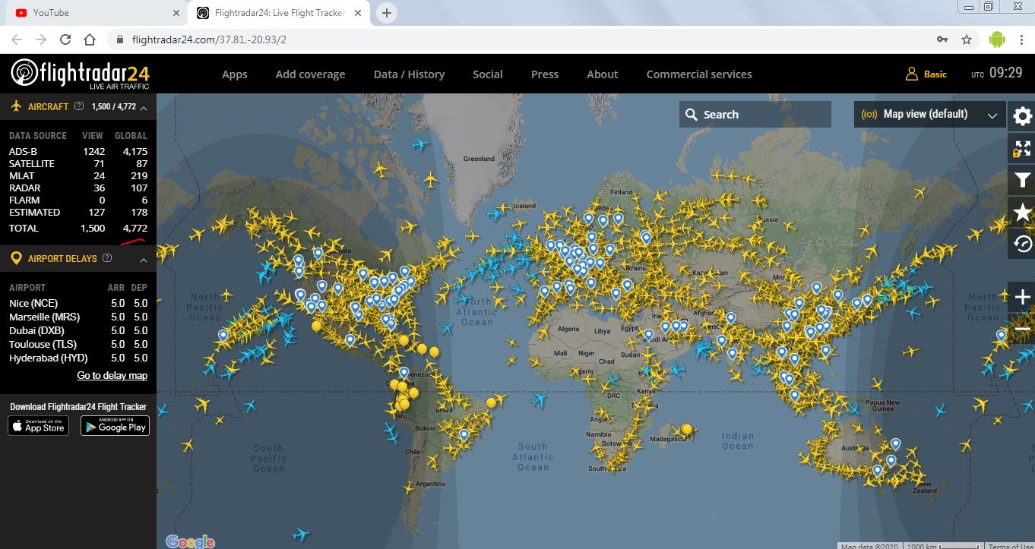Open Data / History menu

point(409,74)
